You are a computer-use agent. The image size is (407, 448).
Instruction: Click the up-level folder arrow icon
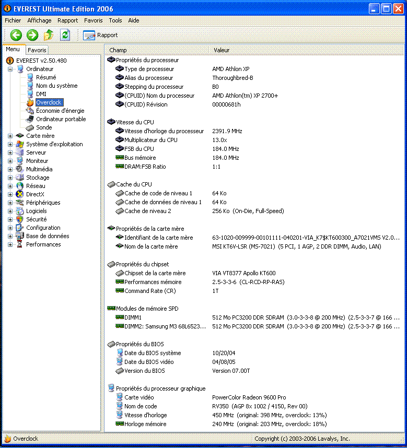49,35
